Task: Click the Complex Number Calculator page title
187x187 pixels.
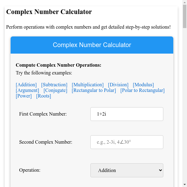Action: click(x=49, y=12)
